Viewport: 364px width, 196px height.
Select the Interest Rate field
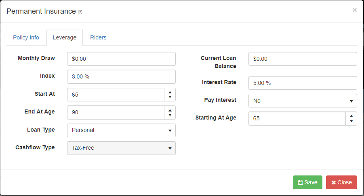(x=303, y=83)
